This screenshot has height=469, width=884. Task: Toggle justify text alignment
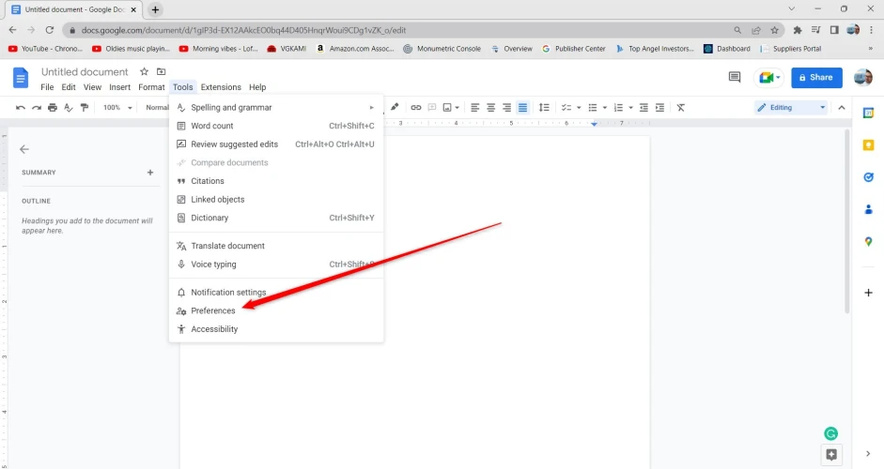(x=523, y=108)
